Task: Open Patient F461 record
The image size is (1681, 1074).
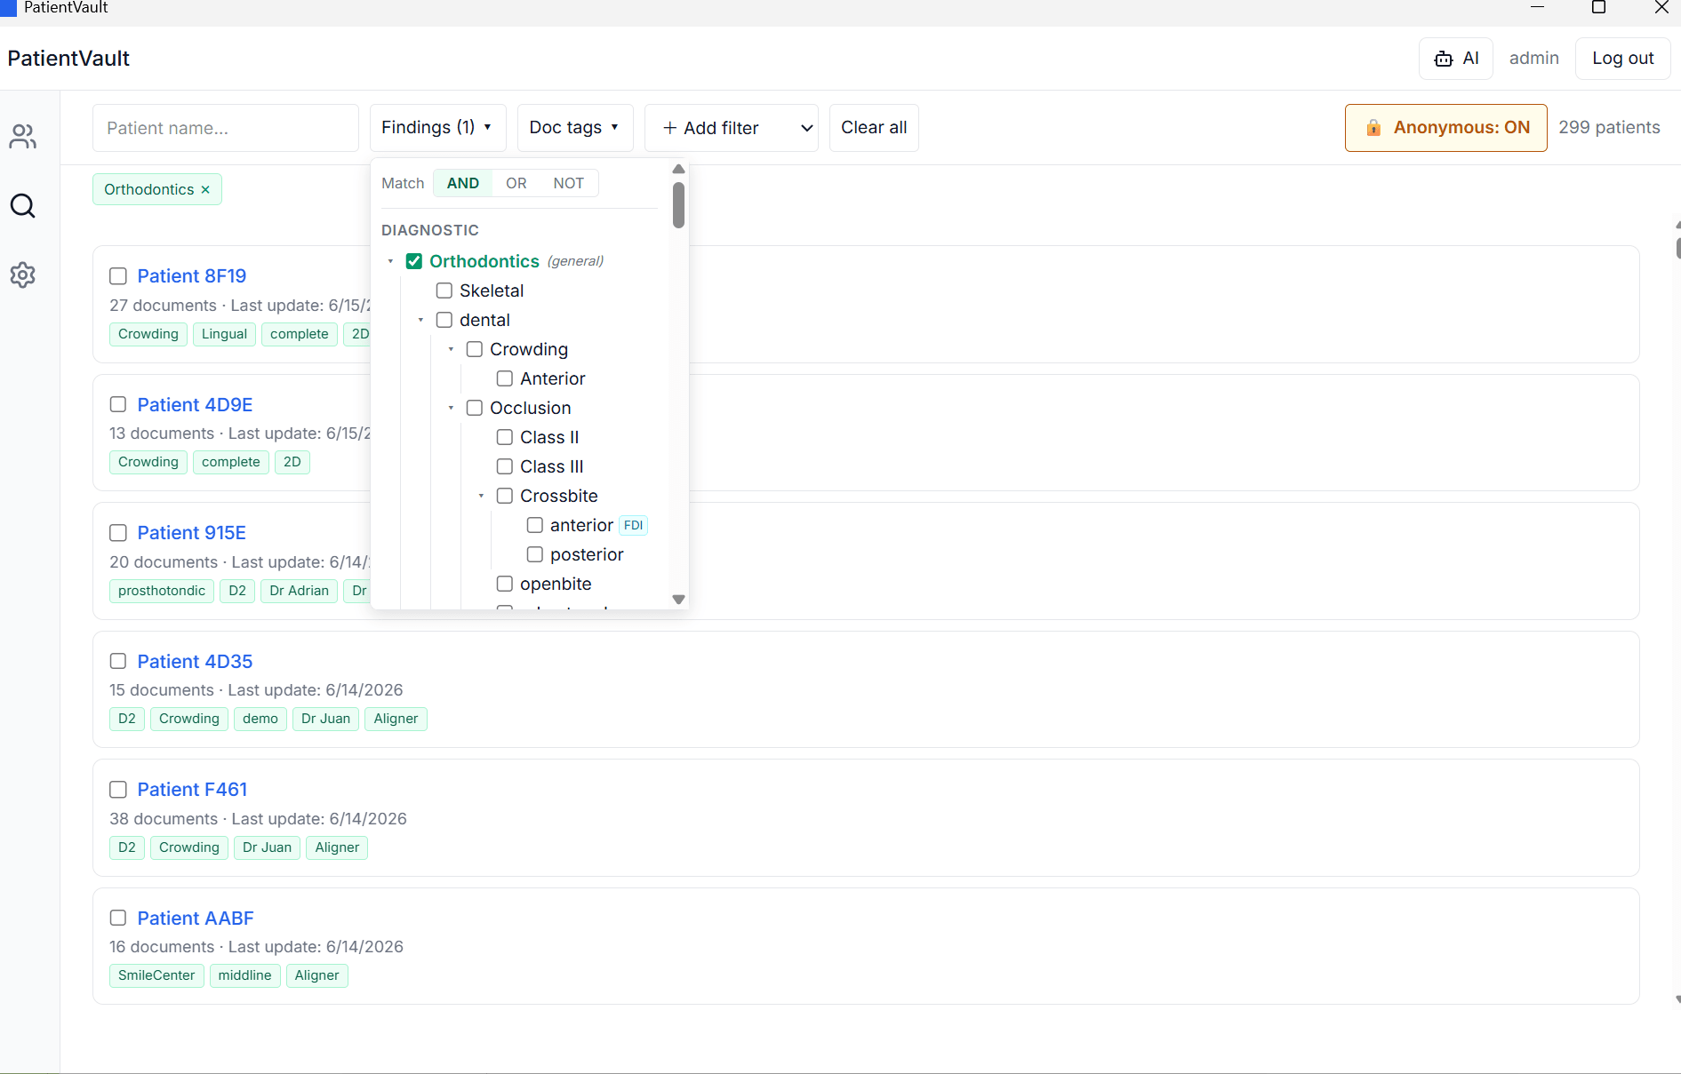Action: click(192, 790)
